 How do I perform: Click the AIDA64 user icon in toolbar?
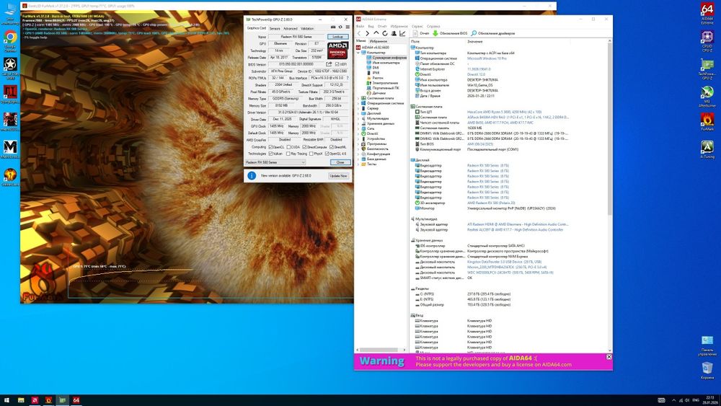tap(393, 34)
